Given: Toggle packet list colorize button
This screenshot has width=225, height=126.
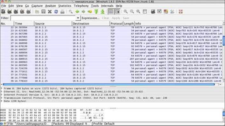Looking at the screenshot, I should (111, 12).
